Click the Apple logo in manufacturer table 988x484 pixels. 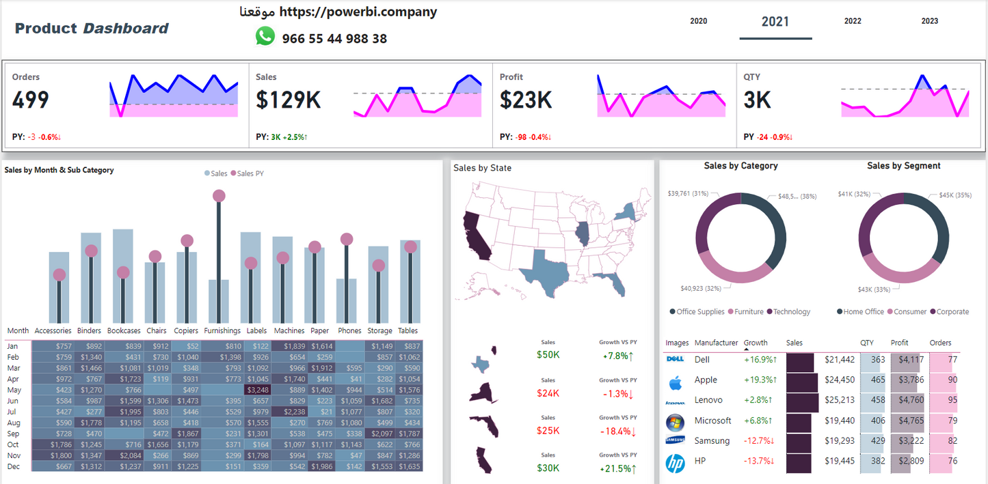[675, 380]
